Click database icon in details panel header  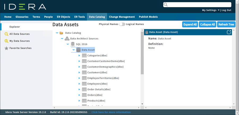coord(147,32)
